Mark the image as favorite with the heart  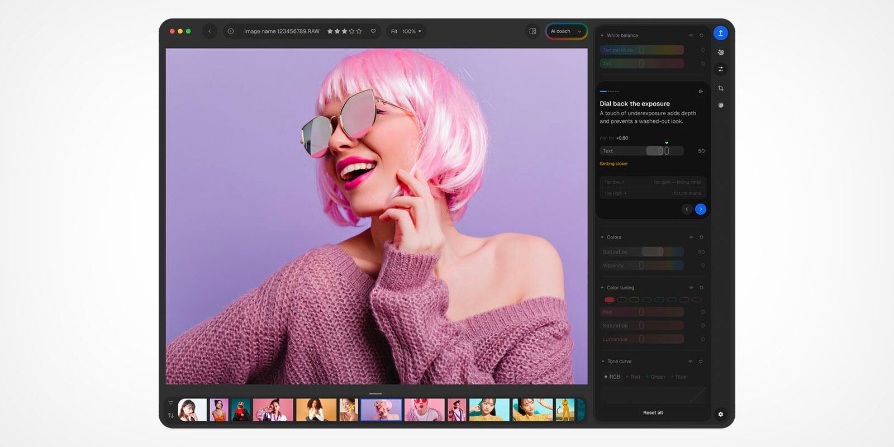373,31
